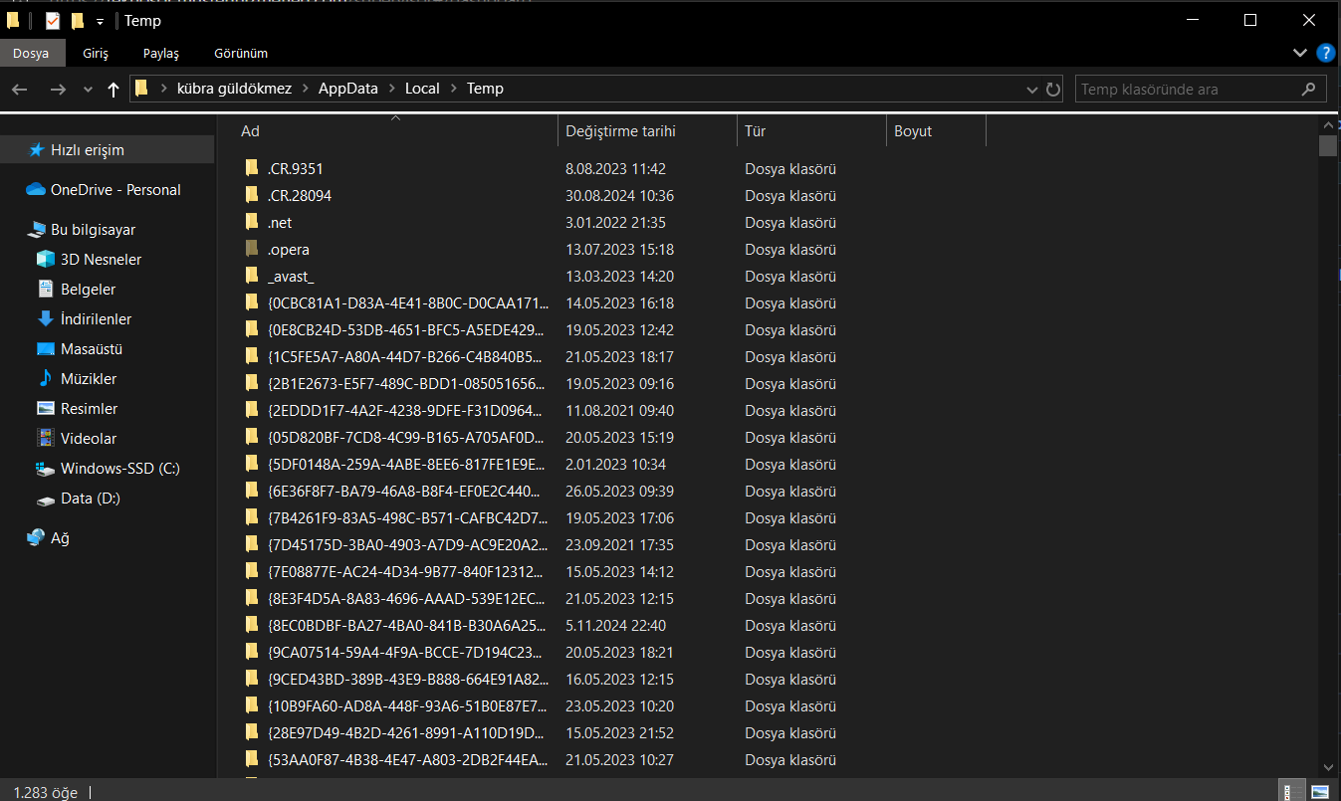Select Windows-SSD (C:) in navigation pane
Image resolution: width=1341 pixels, height=801 pixels.
pos(119,469)
